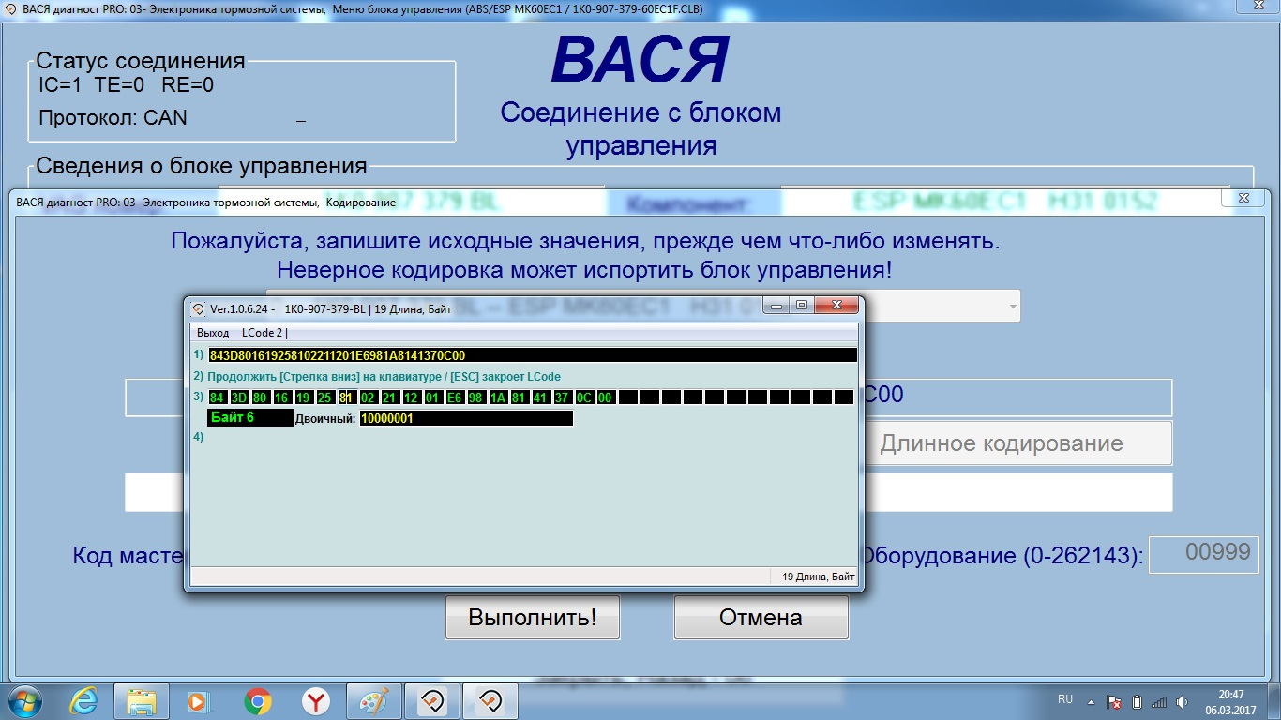
Task: Click the coding value field ending C00
Action: 1017,397
